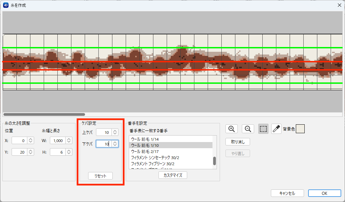Select ウール 紡毛 1/10 in yarn count list

point(171,145)
